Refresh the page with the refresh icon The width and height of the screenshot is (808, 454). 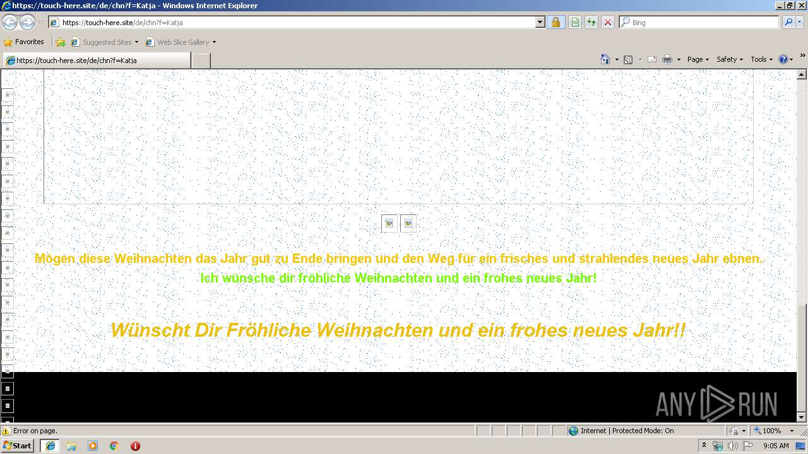[591, 22]
